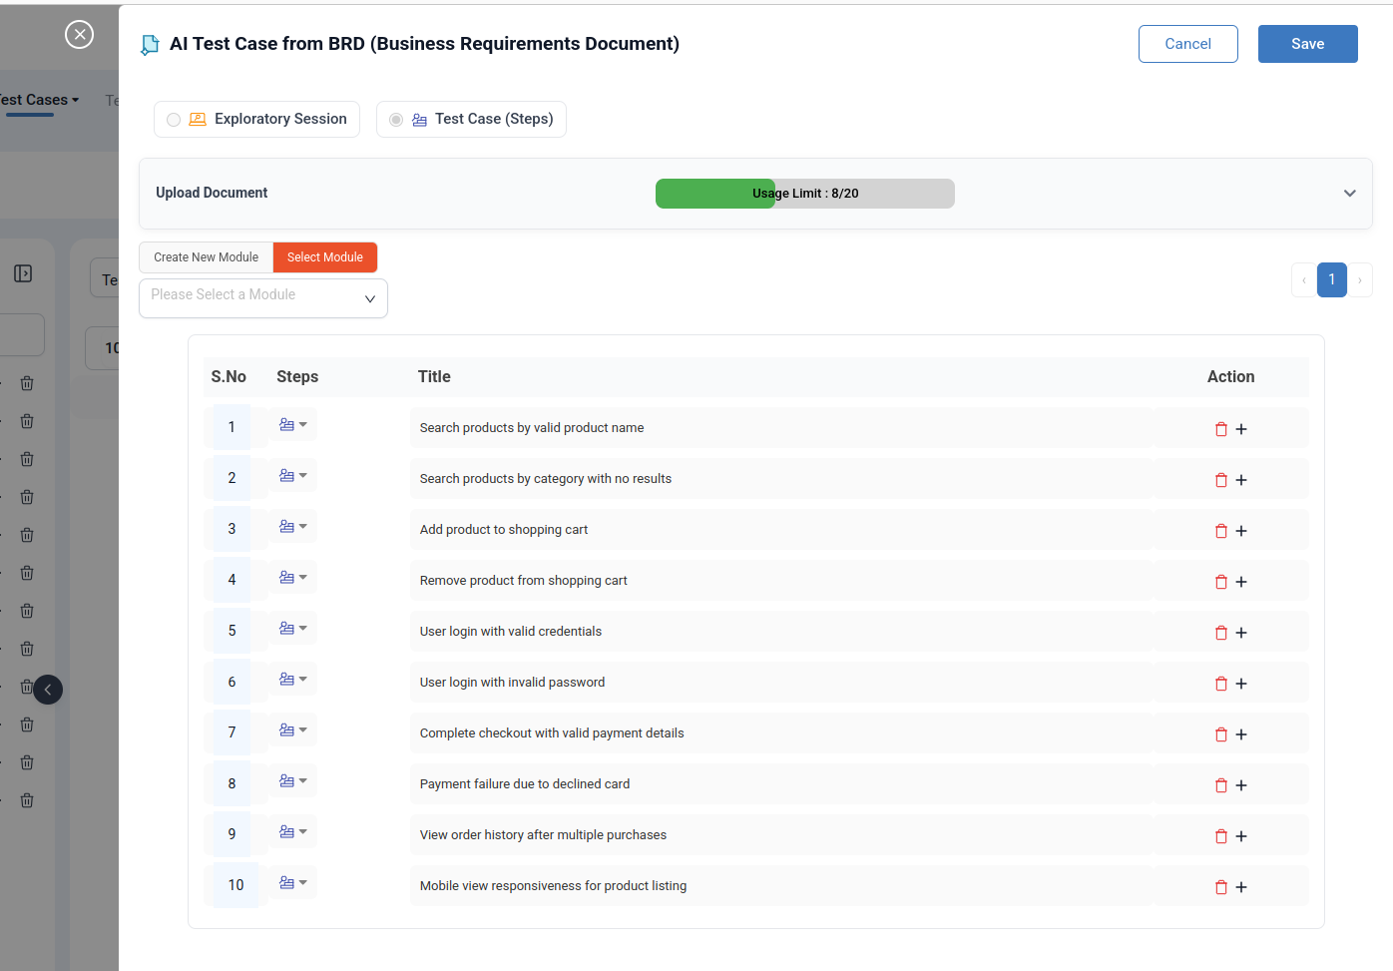1393x971 pixels.
Task: Click the Cancel button
Action: click(x=1187, y=44)
